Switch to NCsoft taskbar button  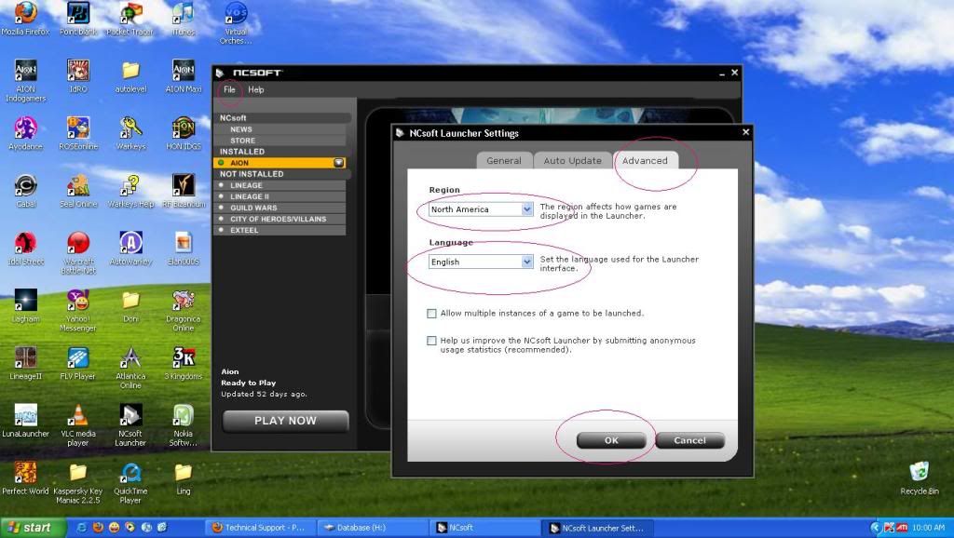coord(484,528)
